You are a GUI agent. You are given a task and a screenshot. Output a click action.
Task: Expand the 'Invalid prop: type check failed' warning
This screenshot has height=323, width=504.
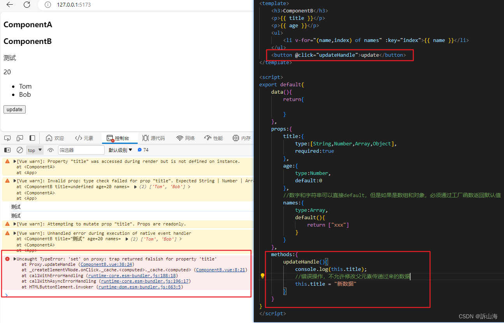pyautogui.click(x=15, y=181)
